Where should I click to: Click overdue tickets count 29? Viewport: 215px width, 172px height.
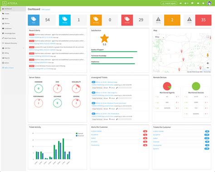141,20
